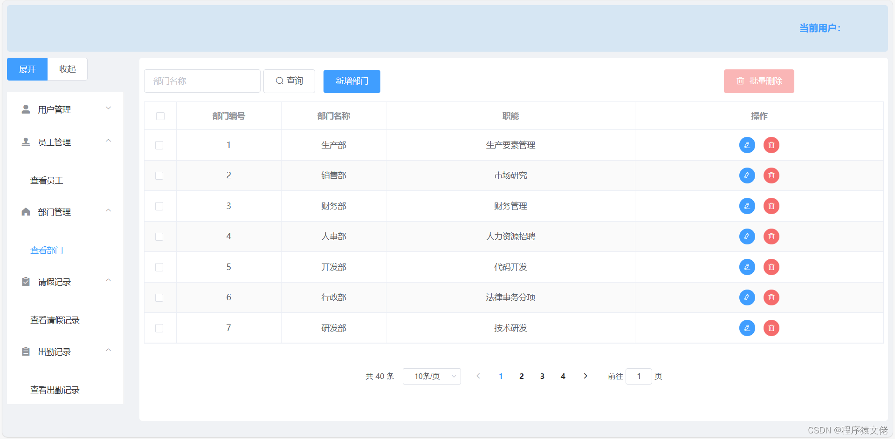
Task: Check the checkbox for row 3 财务部
Action: coord(159,206)
